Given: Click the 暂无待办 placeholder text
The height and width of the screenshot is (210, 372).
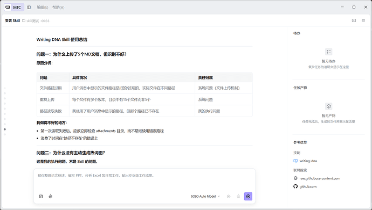Looking at the screenshot, I should pyautogui.click(x=328, y=61).
